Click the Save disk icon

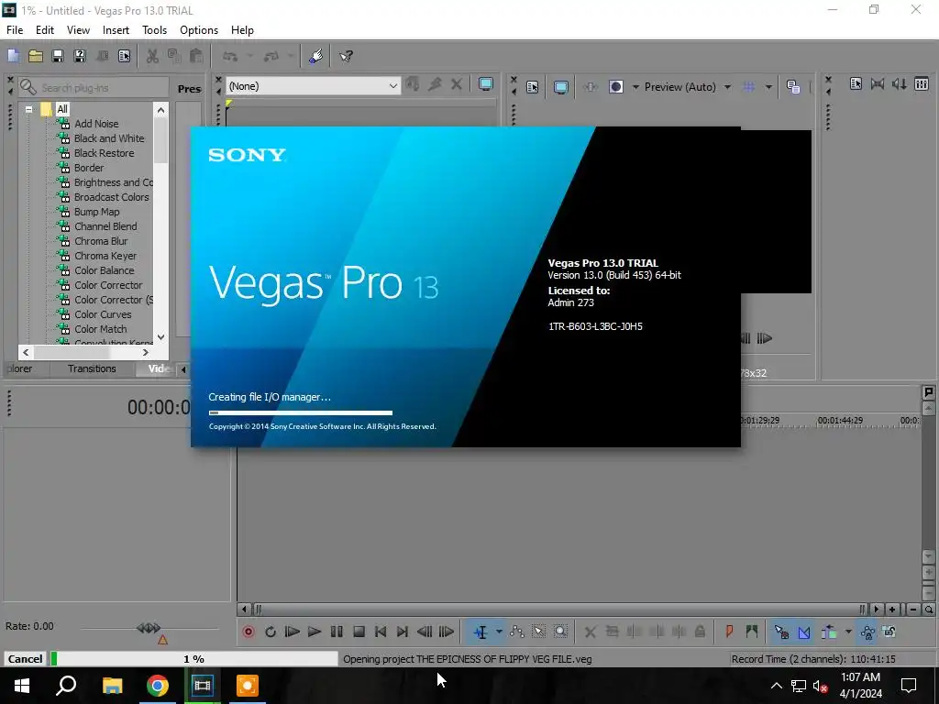coord(58,56)
